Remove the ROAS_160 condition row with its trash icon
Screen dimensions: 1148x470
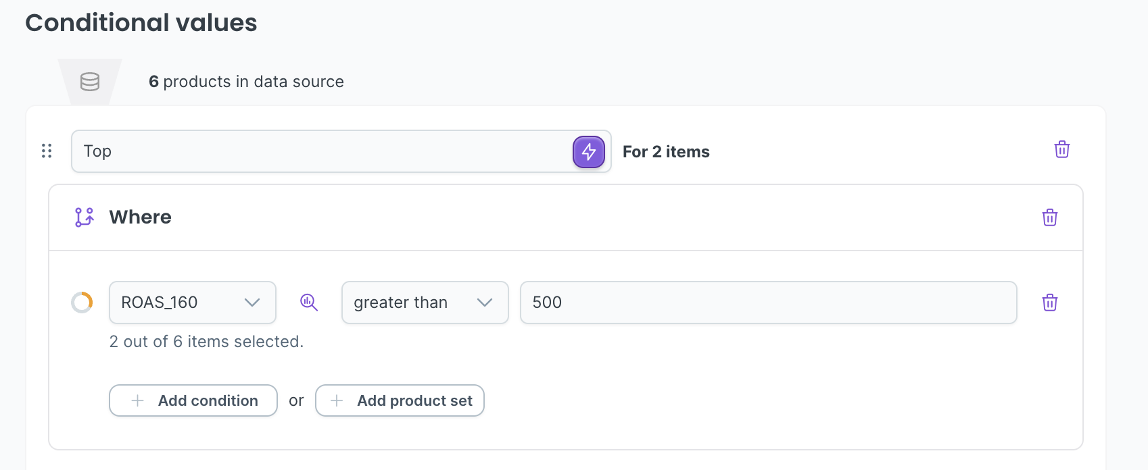[x=1050, y=303]
